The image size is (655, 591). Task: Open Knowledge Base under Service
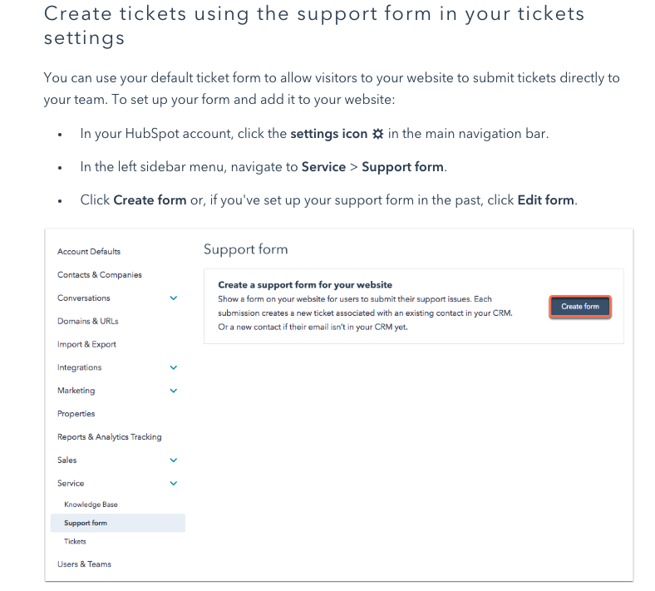[x=91, y=505]
